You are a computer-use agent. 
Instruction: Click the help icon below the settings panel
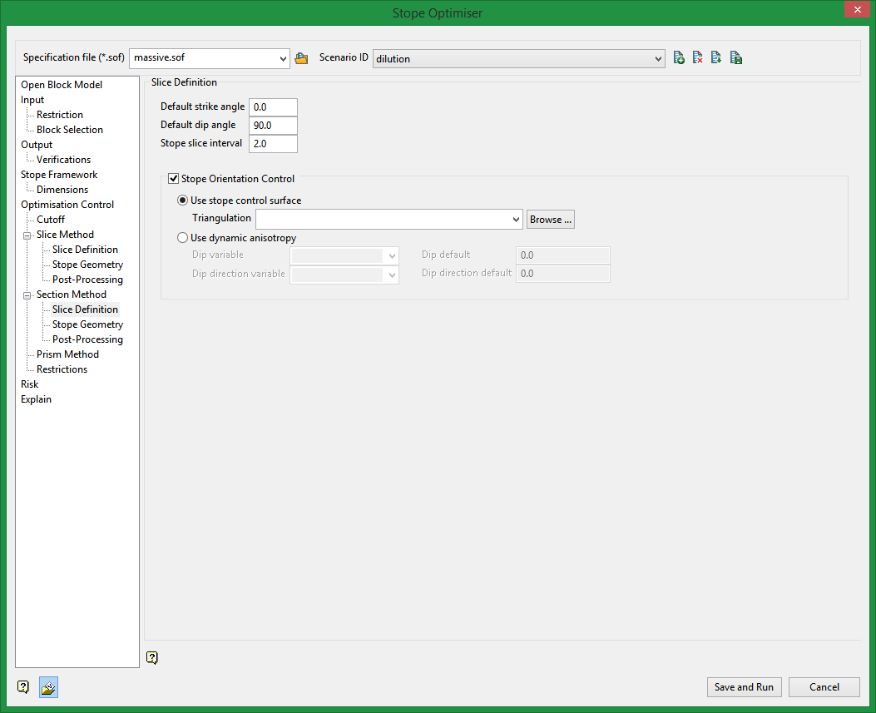(x=152, y=658)
